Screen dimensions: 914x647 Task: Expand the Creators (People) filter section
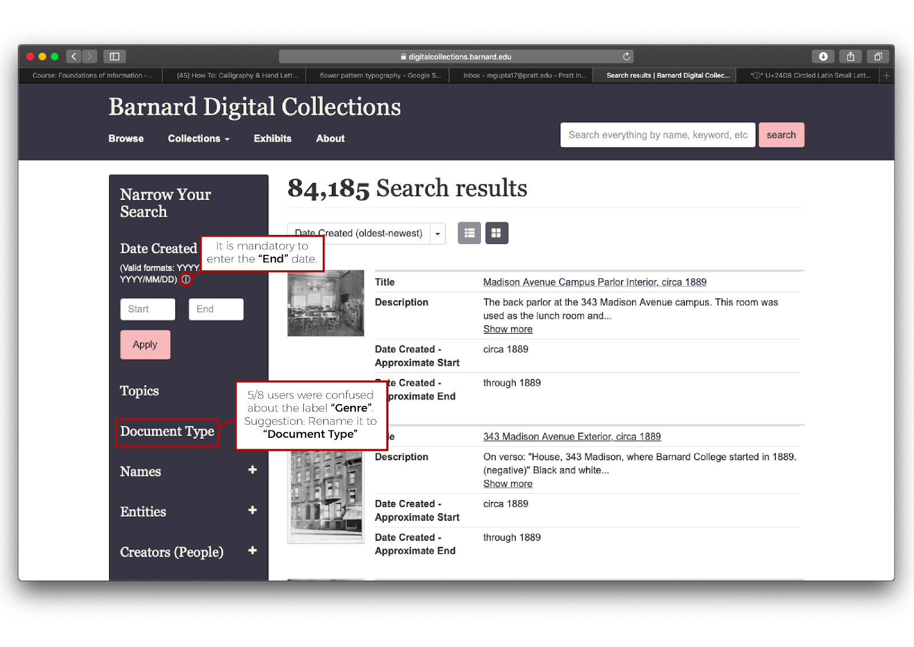coord(252,550)
